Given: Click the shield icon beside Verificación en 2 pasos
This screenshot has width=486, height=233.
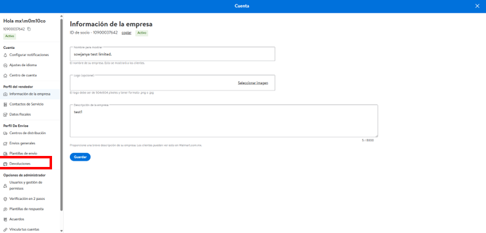Looking at the screenshot, I should point(5,199).
